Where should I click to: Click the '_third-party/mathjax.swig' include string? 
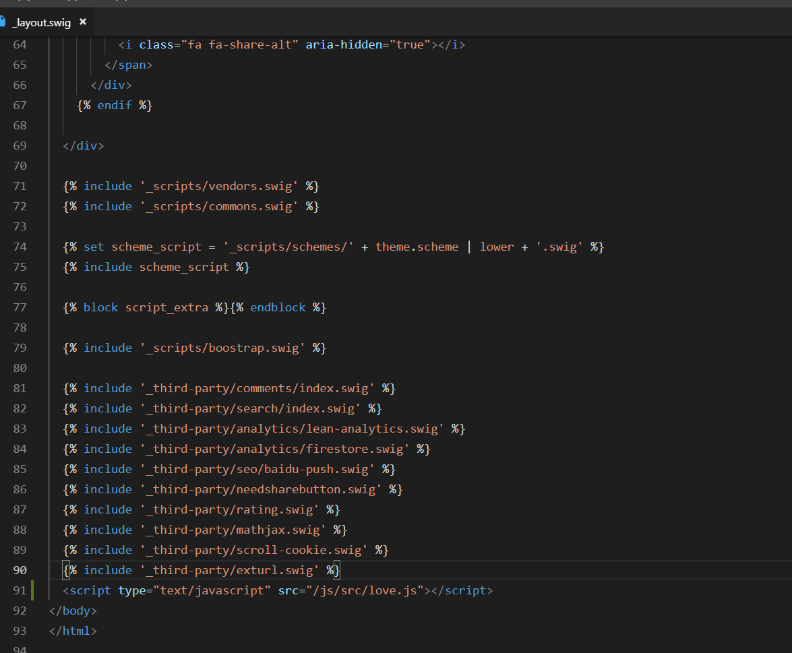[233, 530]
